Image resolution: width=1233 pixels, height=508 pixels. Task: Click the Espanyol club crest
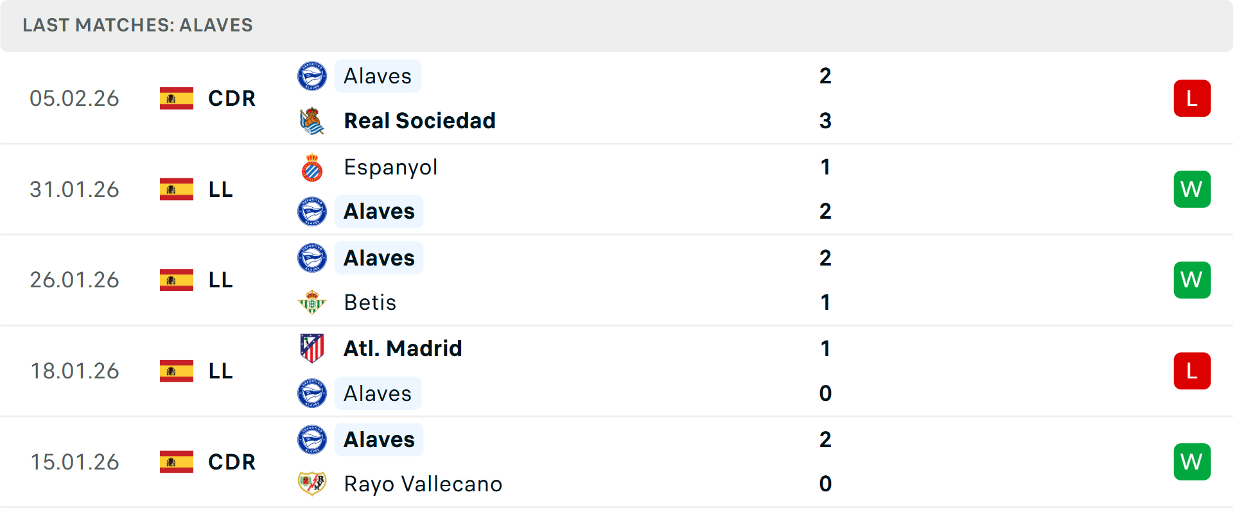pyautogui.click(x=312, y=167)
